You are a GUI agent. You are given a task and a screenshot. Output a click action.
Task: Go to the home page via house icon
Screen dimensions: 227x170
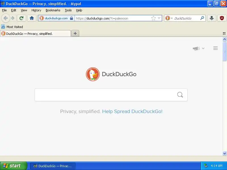pyautogui.click(x=32, y=18)
